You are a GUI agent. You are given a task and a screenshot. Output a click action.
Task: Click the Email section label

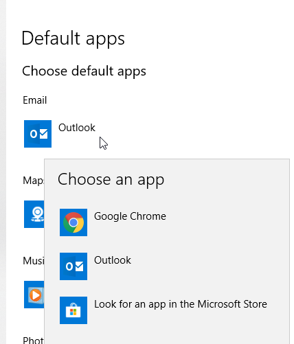point(34,100)
